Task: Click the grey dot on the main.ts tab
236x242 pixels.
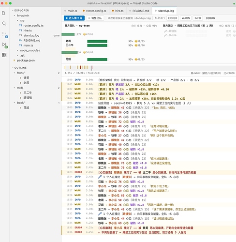Action: coord(65,11)
